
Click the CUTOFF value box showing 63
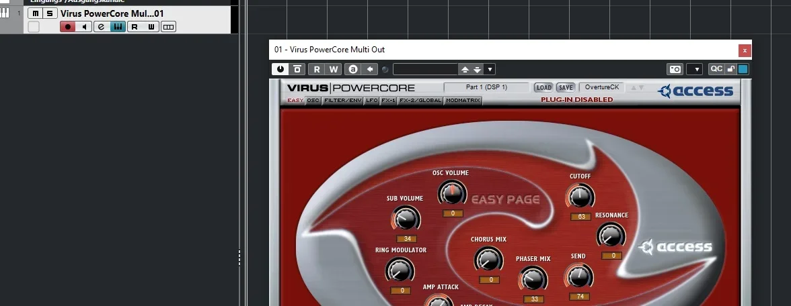click(581, 217)
